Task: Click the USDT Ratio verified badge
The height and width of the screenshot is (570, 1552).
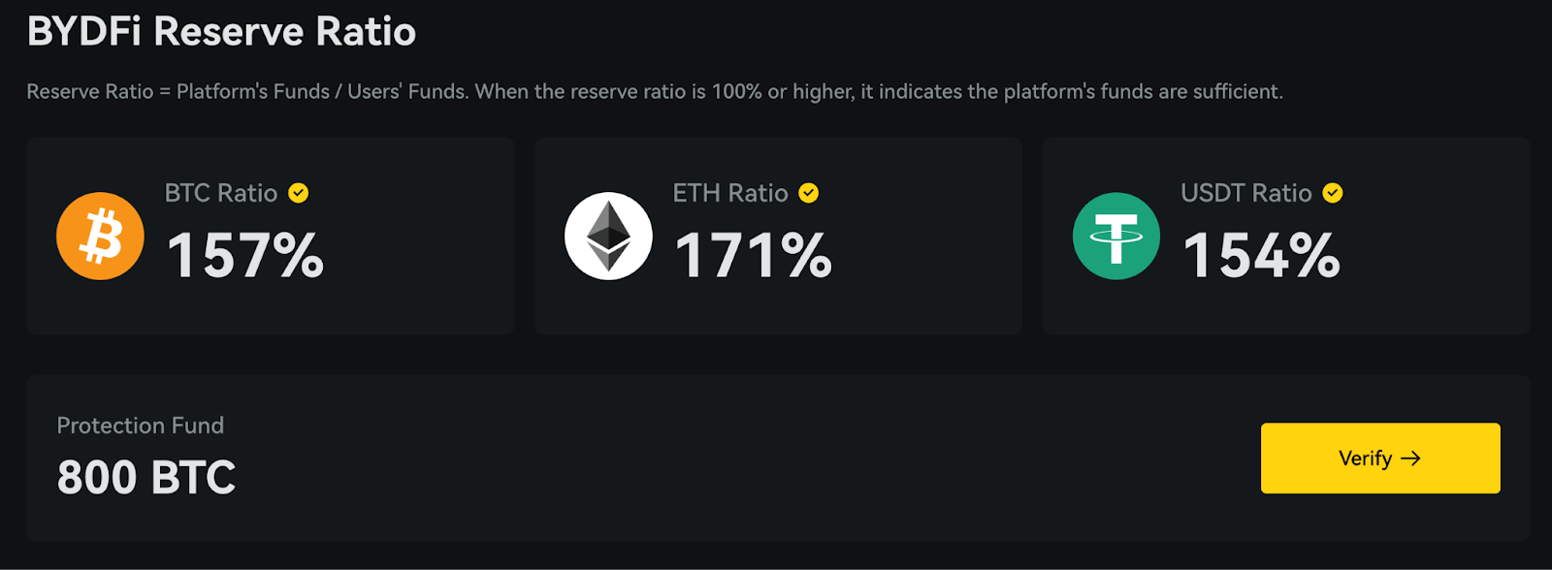Action: [x=1333, y=193]
